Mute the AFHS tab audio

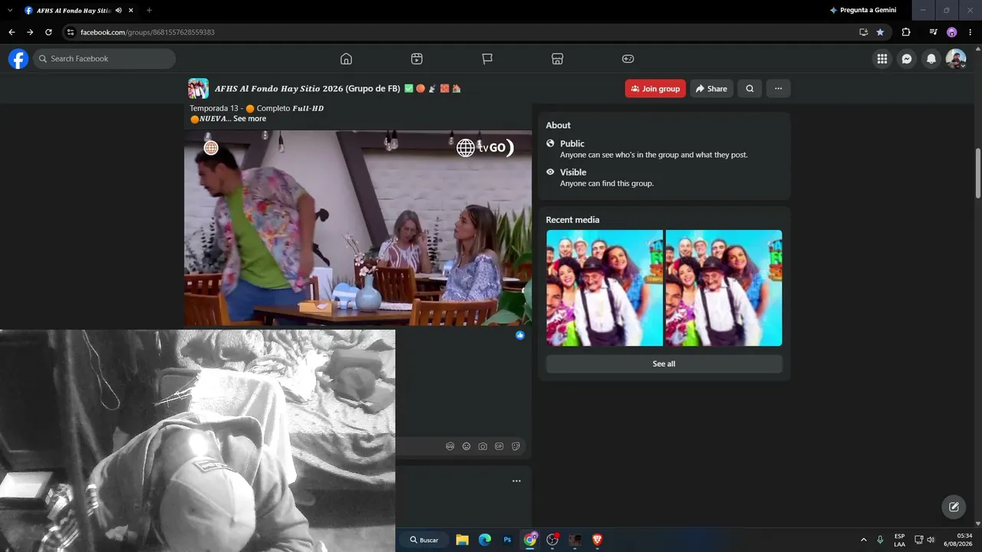119,10
